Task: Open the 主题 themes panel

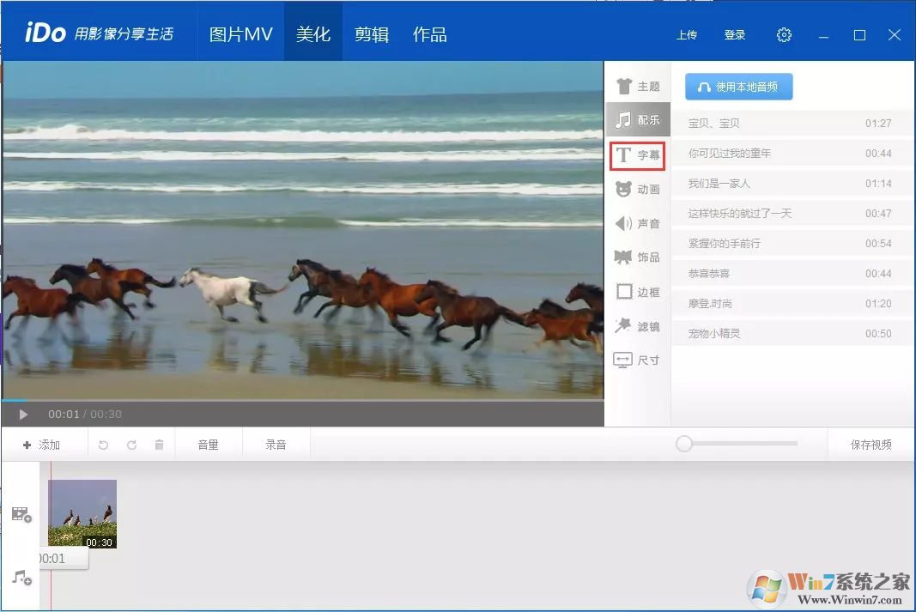Action: coord(636,85)
